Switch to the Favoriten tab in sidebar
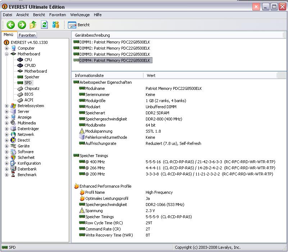288x252 pixels. [27, 35]
